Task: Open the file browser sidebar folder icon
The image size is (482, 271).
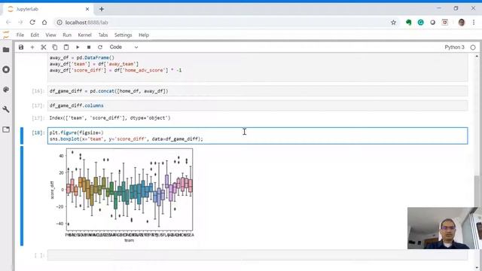Action: [x=6, y=50]
